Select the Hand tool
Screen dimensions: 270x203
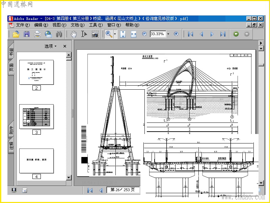click(74, 34)
